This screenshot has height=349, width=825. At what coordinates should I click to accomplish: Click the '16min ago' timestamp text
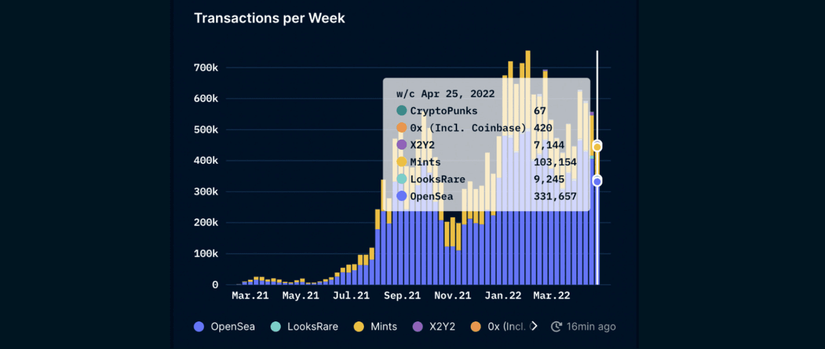tap(591, 327)
